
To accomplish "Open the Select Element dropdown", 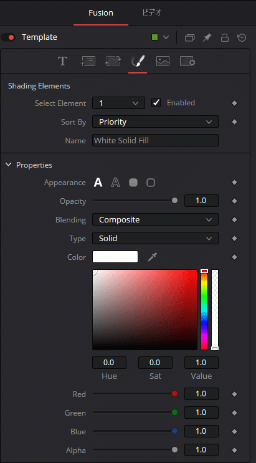I will (118, 103).
